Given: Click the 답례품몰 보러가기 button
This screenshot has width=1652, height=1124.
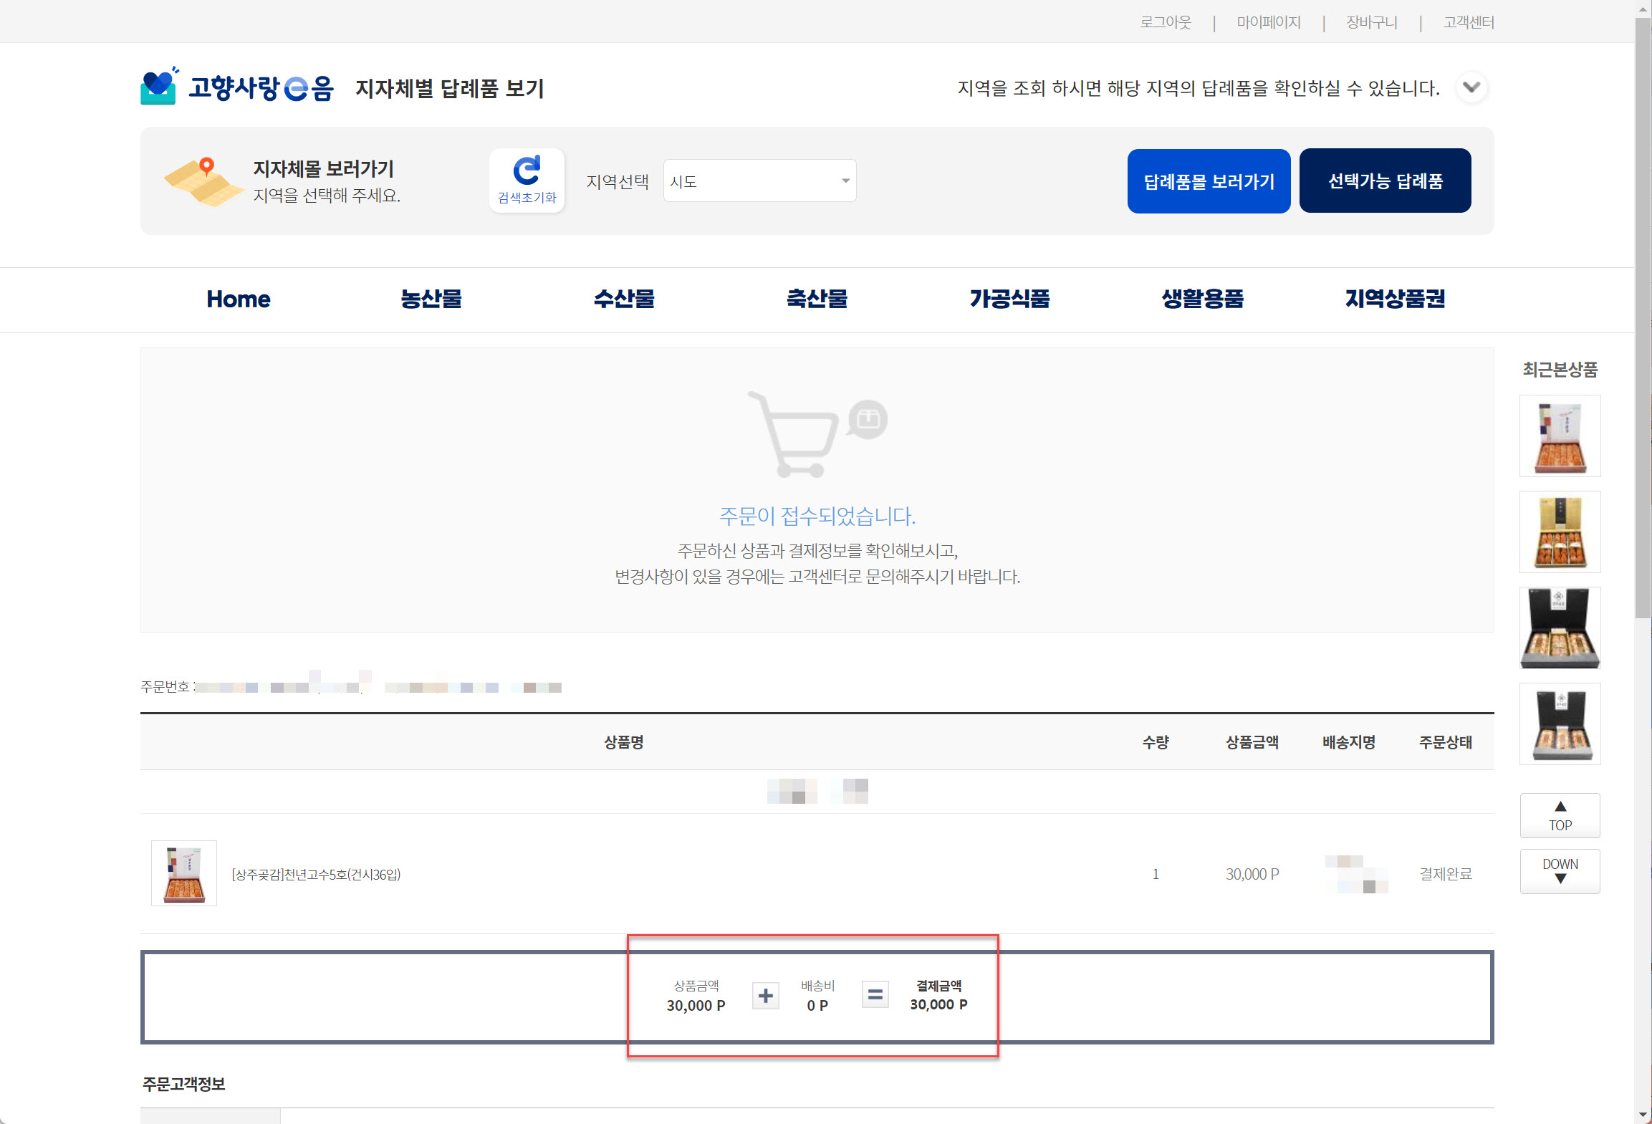Looking at the screenshot, I should (1209, 181).
